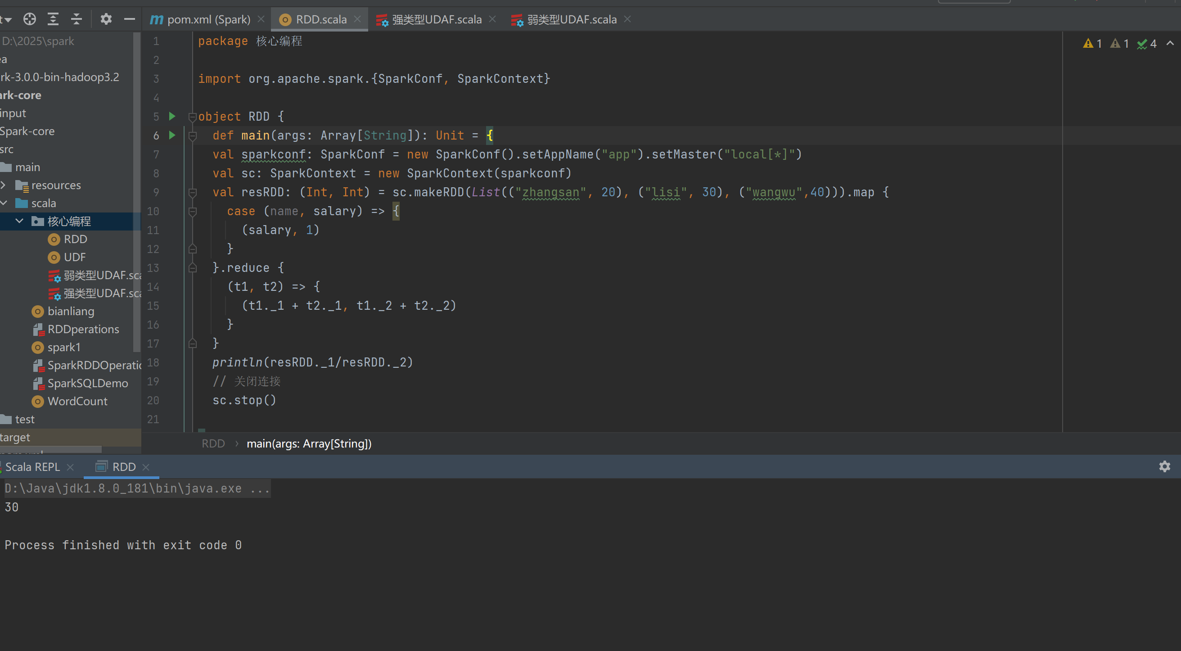Run main method via line 6 gutter arrow
The width and height of the screenshot is (1181, 651).
pos(172,135)
